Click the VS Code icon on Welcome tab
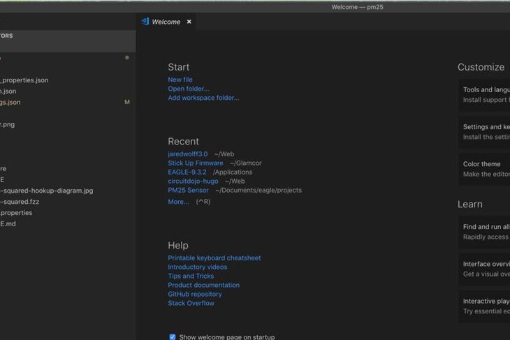This screenshot has height=340, width=510. (x=145, y=22)
